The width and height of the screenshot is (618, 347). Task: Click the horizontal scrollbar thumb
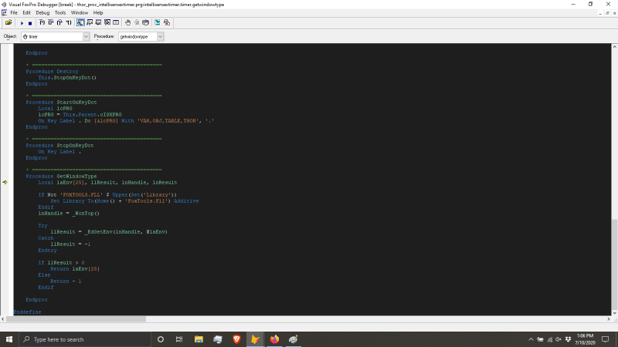(x=76, y=319)
